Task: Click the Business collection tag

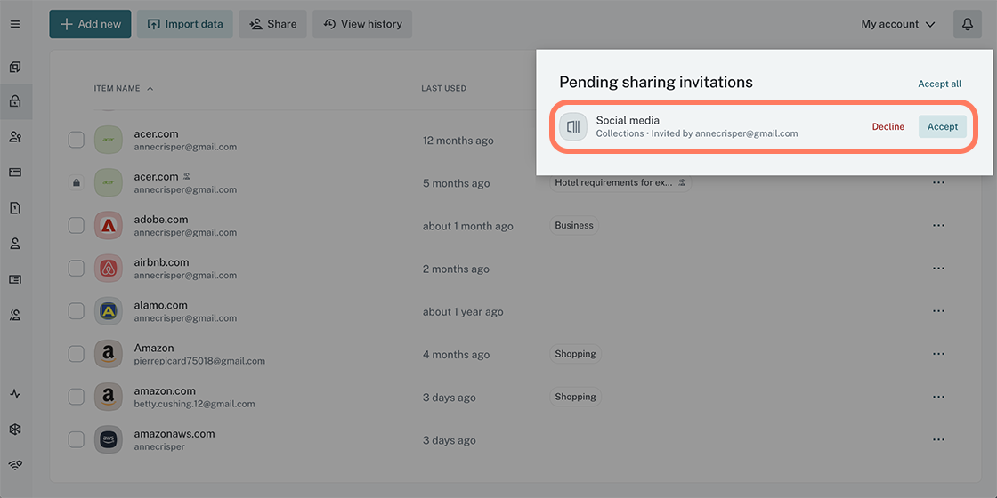Action: click(574, 226)
